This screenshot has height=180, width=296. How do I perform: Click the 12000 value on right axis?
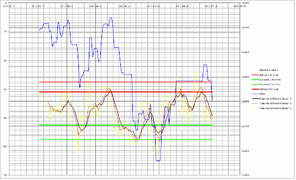[245, 175]
